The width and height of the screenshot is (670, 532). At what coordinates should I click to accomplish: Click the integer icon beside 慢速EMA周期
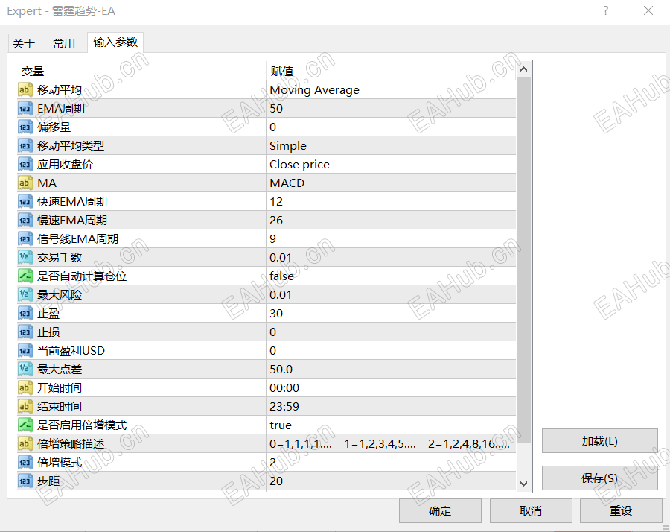tap(25, 221)
